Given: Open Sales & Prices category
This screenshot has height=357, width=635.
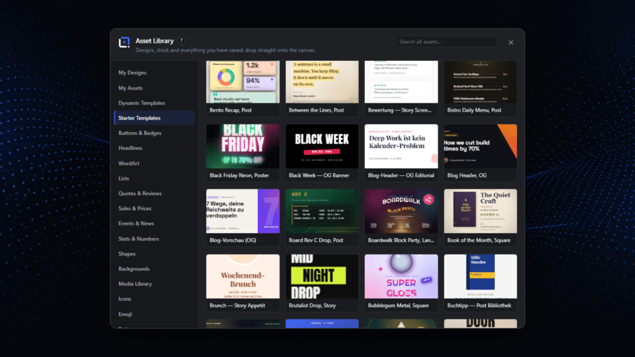Looking at the screenshot, I should [154, 208].
